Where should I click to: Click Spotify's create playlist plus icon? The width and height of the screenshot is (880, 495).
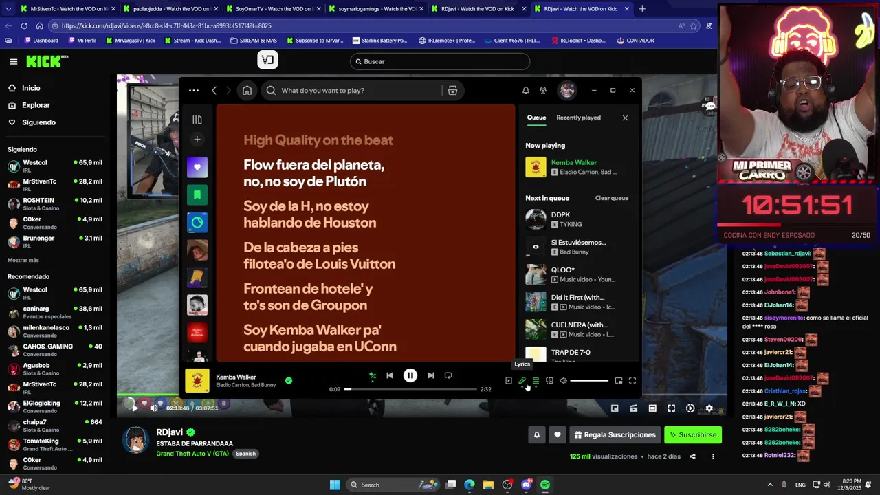[197, 140]
